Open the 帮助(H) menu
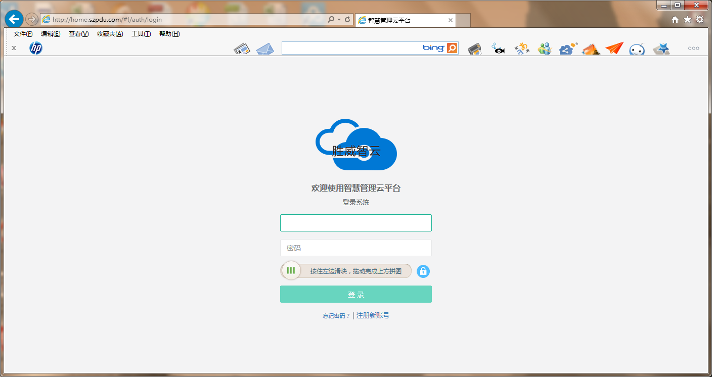The image size is (712, 377). (169, 34)
